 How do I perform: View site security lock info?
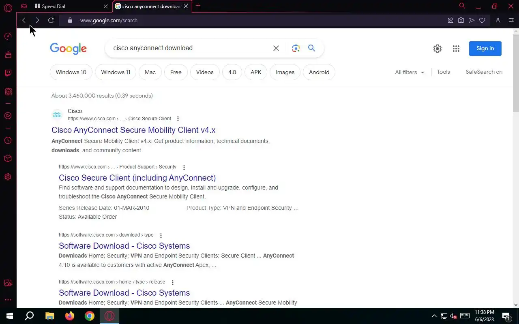(70, 20)
